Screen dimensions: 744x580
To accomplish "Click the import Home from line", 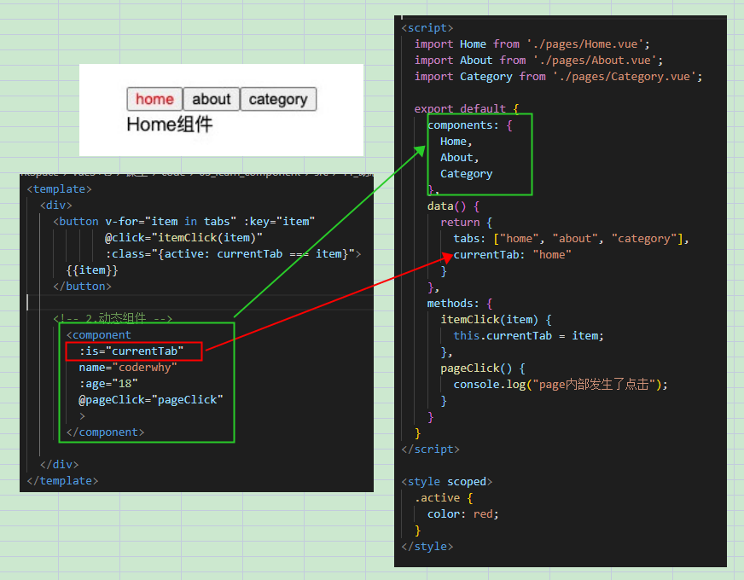I will 532,44.
